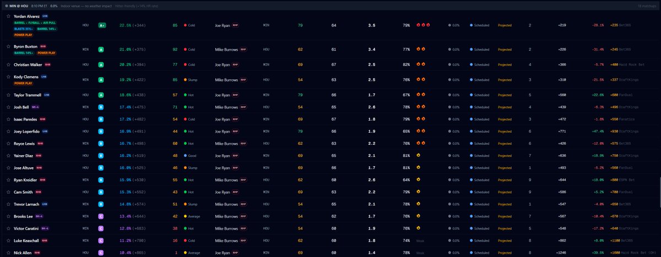Open the Yordan Alvarez player name

click(x=27, y=17)
